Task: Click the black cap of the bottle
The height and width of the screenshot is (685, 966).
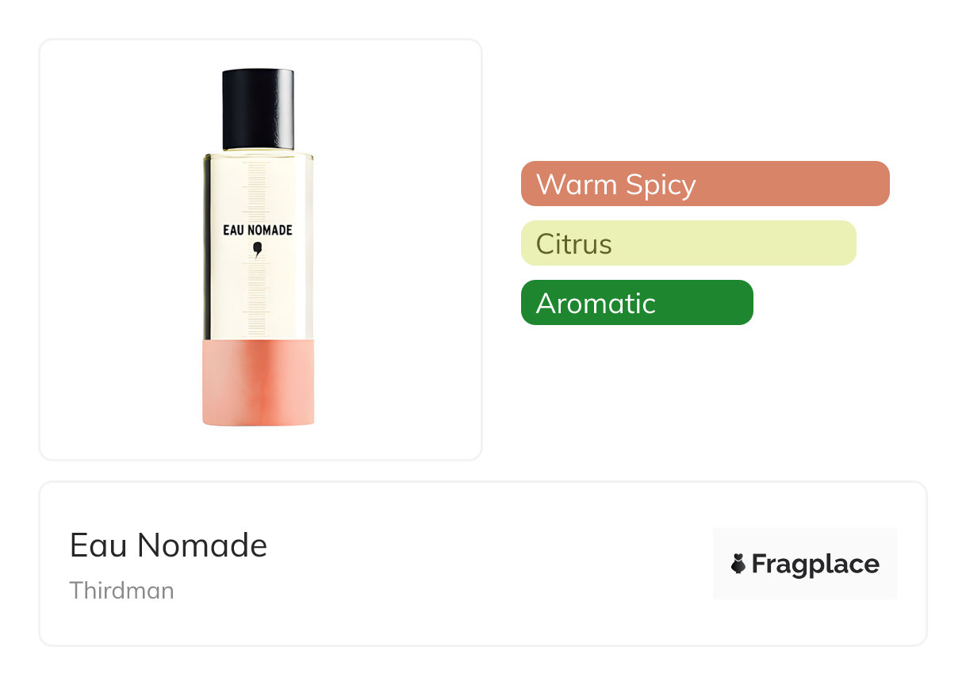Action: [259, 109]
